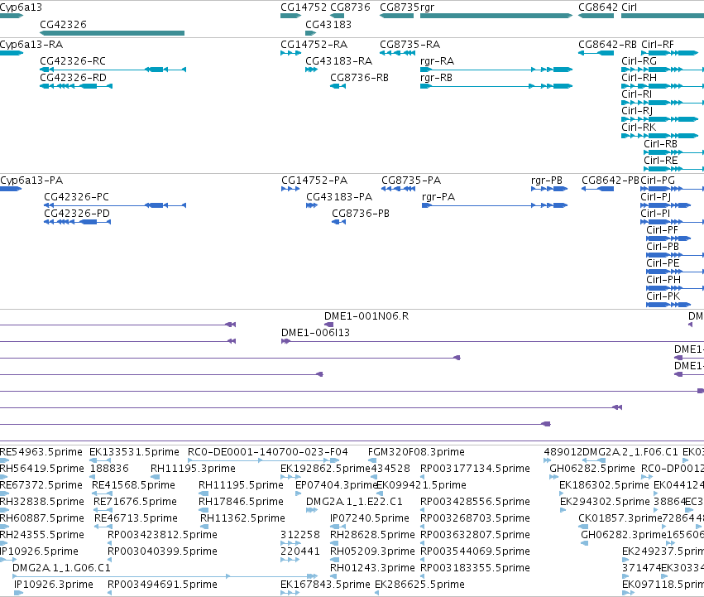The image size is (704, 597).
Task: Click the IP10926.3prime EST label
Action: pyautogui.click(x=54, y=585)
